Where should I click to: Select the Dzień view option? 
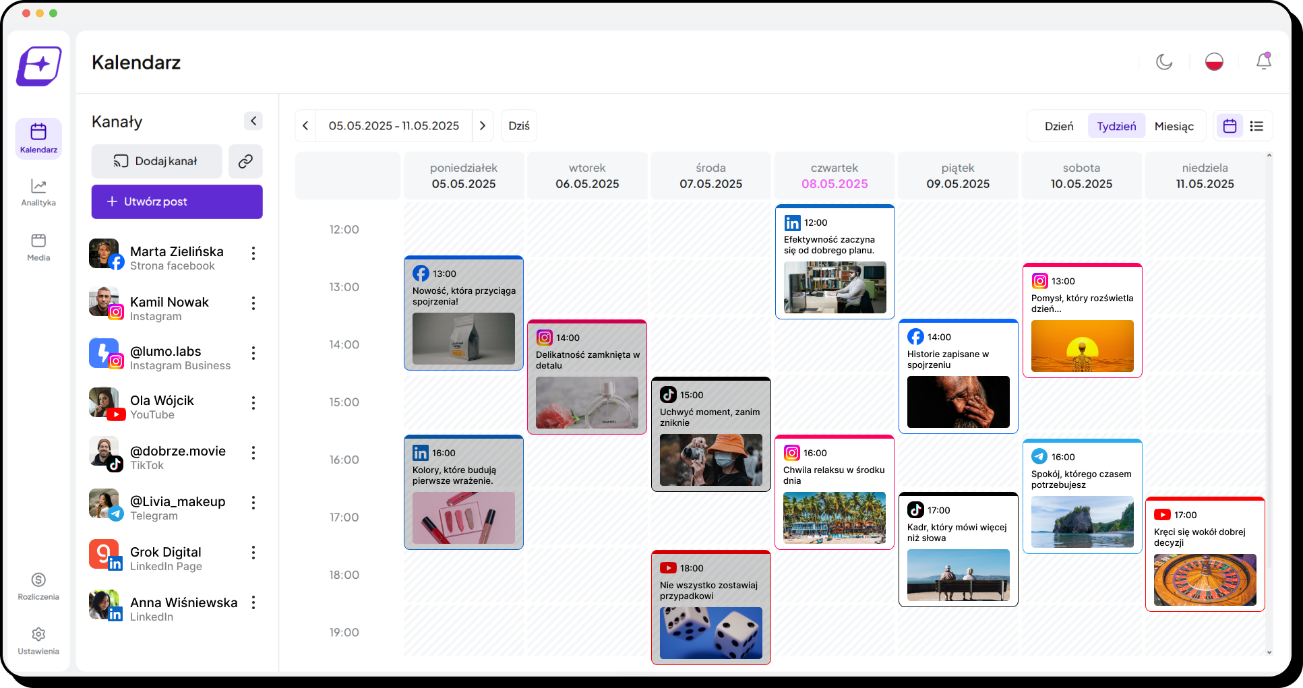pos(1058,126)
